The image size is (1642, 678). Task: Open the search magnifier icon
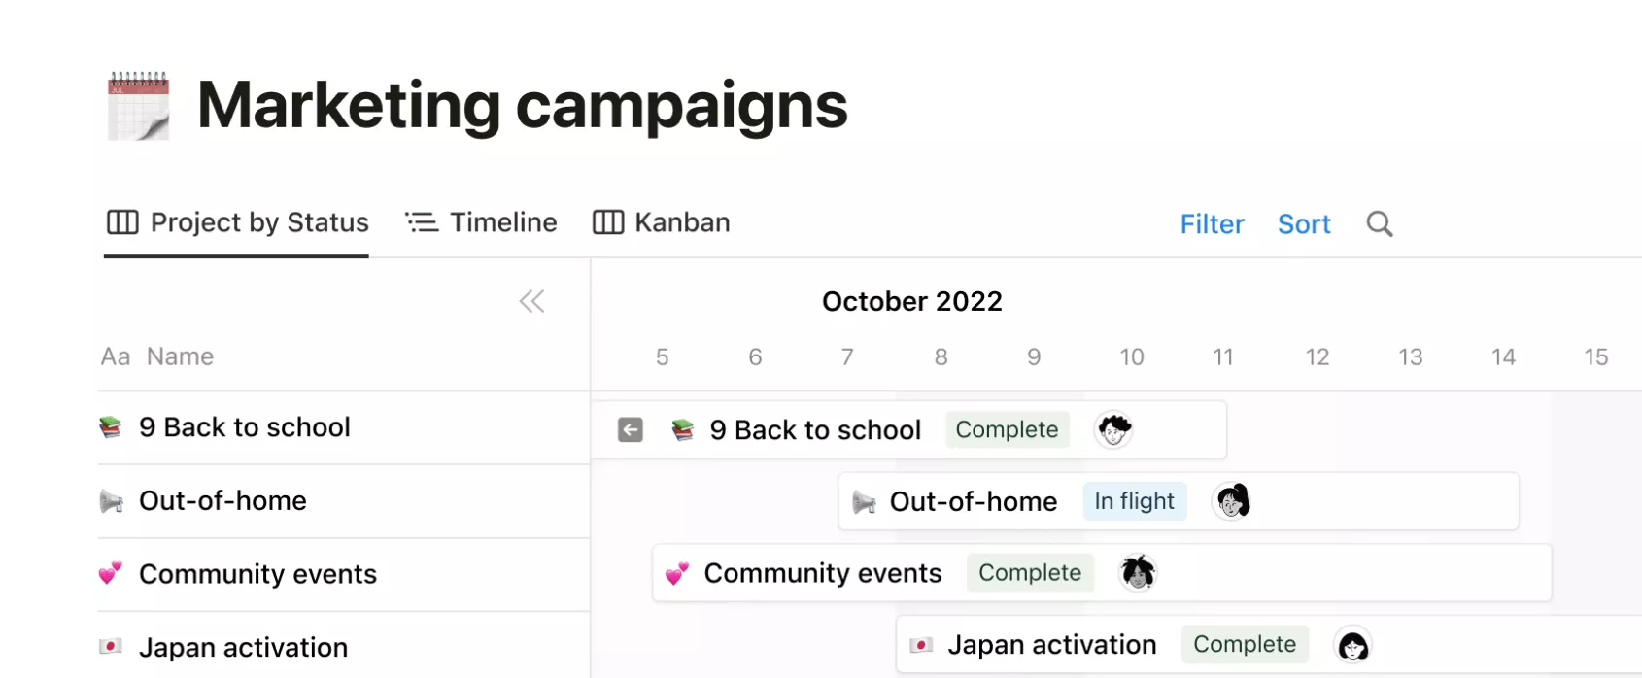[1380, 224]
